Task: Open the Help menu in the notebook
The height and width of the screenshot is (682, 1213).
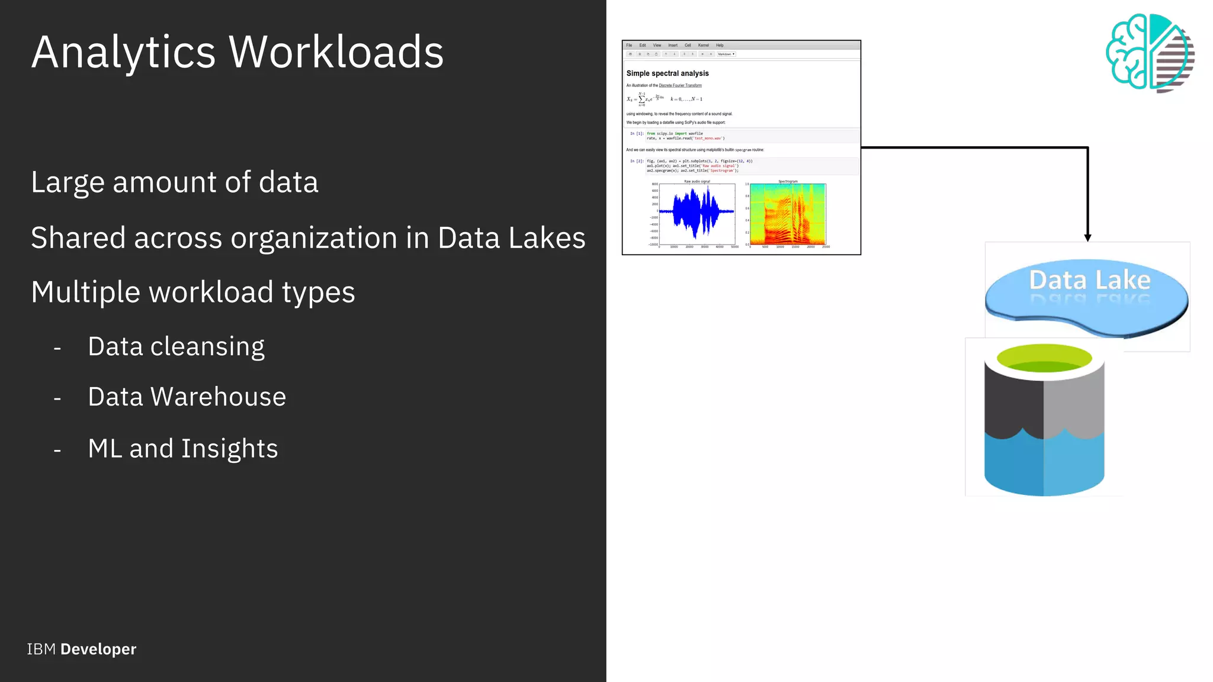Action: (x=720, y=45)
